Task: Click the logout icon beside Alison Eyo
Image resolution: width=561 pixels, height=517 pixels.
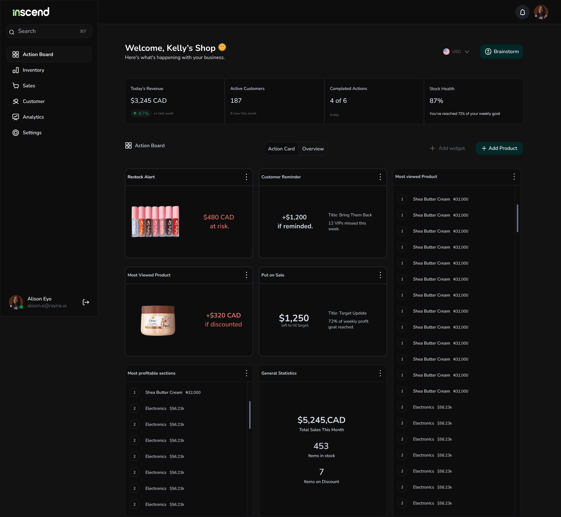Action: click(86, 302)
